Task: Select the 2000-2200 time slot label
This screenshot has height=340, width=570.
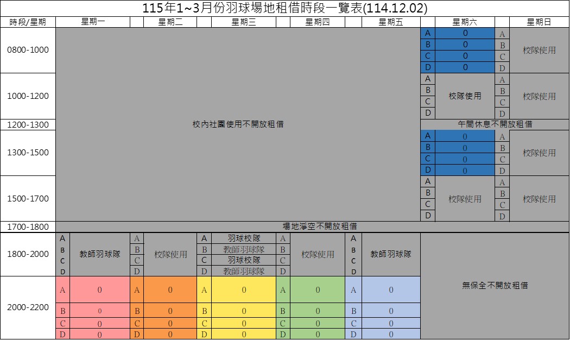Action: pos(28,307)
